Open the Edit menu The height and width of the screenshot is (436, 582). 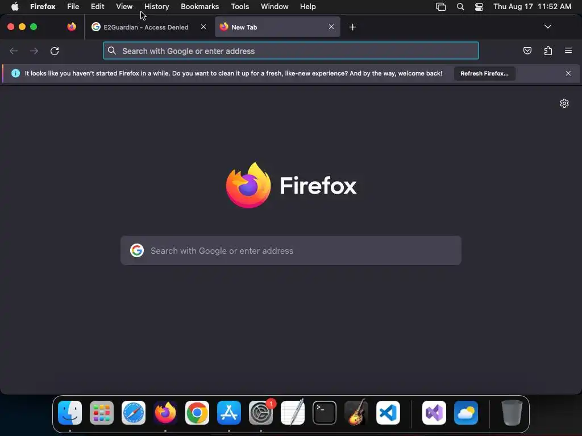pos(97,7)
